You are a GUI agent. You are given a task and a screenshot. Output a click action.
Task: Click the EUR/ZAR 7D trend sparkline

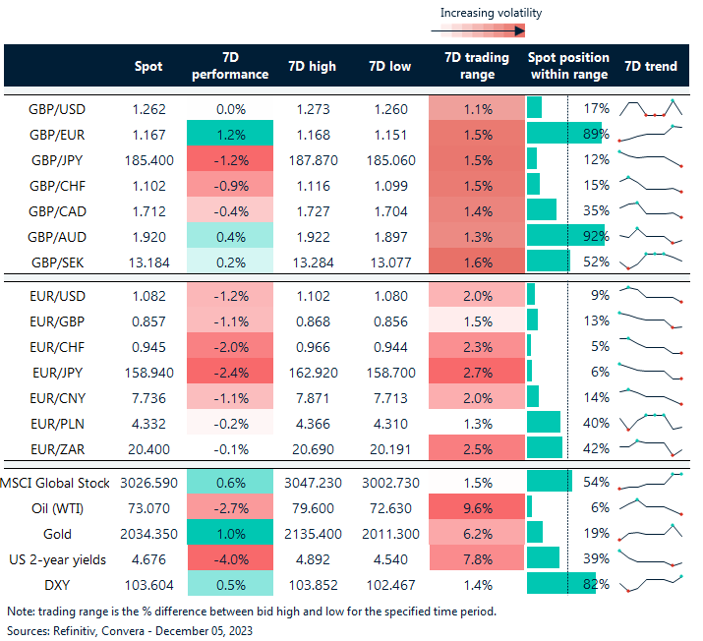click(x=651, y=447)
